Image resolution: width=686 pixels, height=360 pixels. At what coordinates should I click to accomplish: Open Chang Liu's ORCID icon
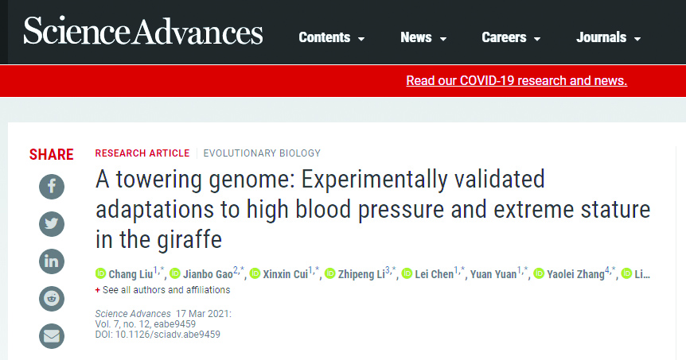pos(100,273)
